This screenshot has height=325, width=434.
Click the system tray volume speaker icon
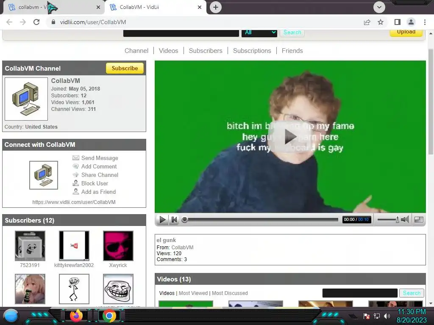tap(387, 316)
